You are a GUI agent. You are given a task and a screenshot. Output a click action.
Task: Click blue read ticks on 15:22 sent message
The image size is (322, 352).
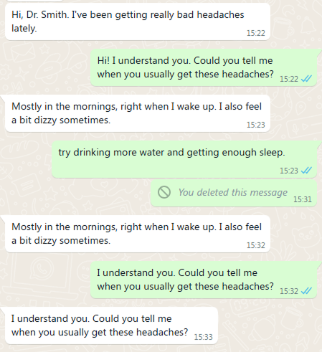click(x=306, y=79)
